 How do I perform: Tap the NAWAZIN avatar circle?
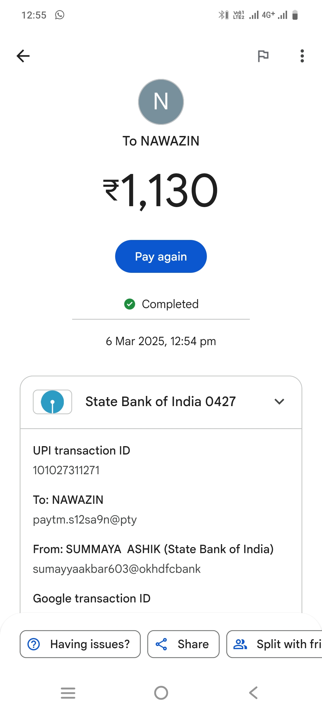[x=161, y=102]
